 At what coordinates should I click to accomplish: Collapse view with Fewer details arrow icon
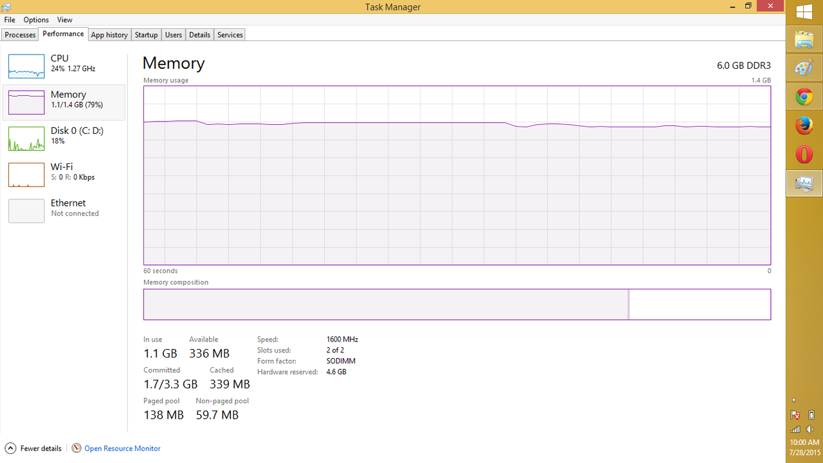click(x=10, y=448)
